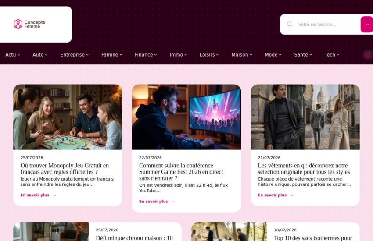Open the Monopoly board game article image
This screenshot has width=373, height=241.
click(x=68, y=117)
